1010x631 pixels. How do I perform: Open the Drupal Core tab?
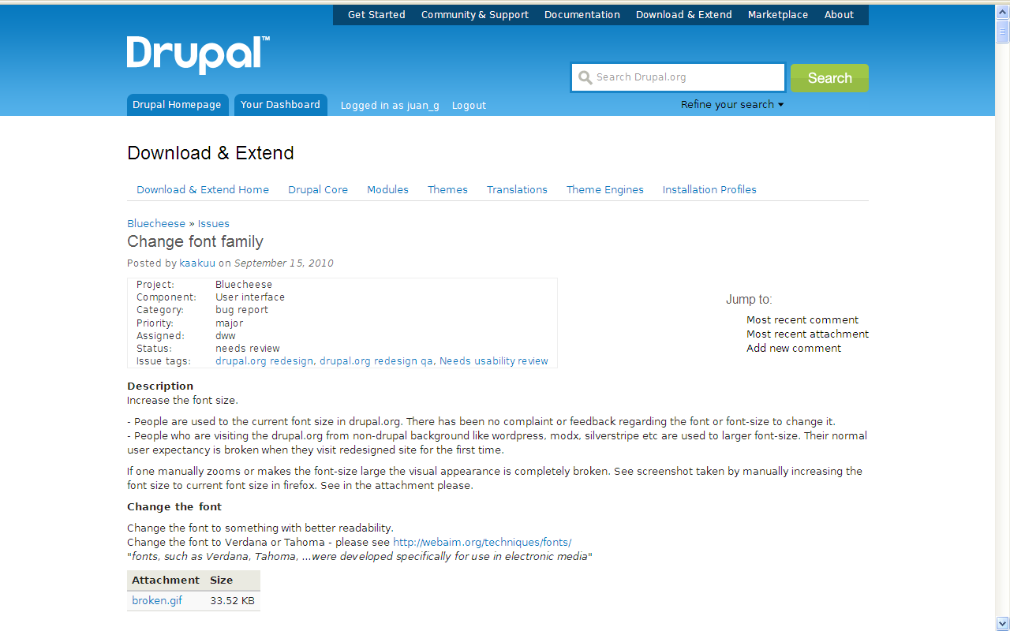coord(318,190)
